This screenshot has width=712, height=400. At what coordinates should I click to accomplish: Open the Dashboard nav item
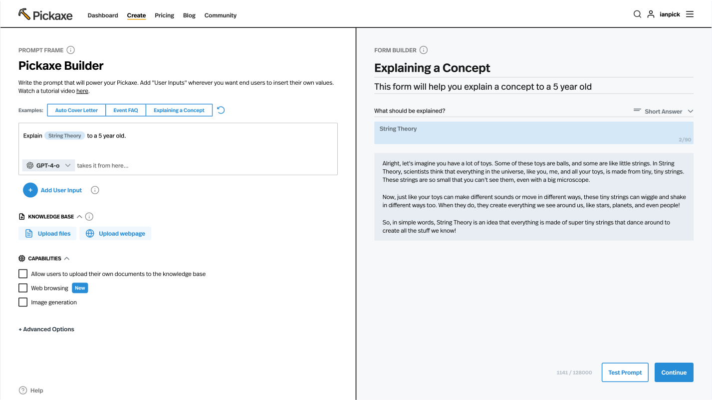click(103, 15)
